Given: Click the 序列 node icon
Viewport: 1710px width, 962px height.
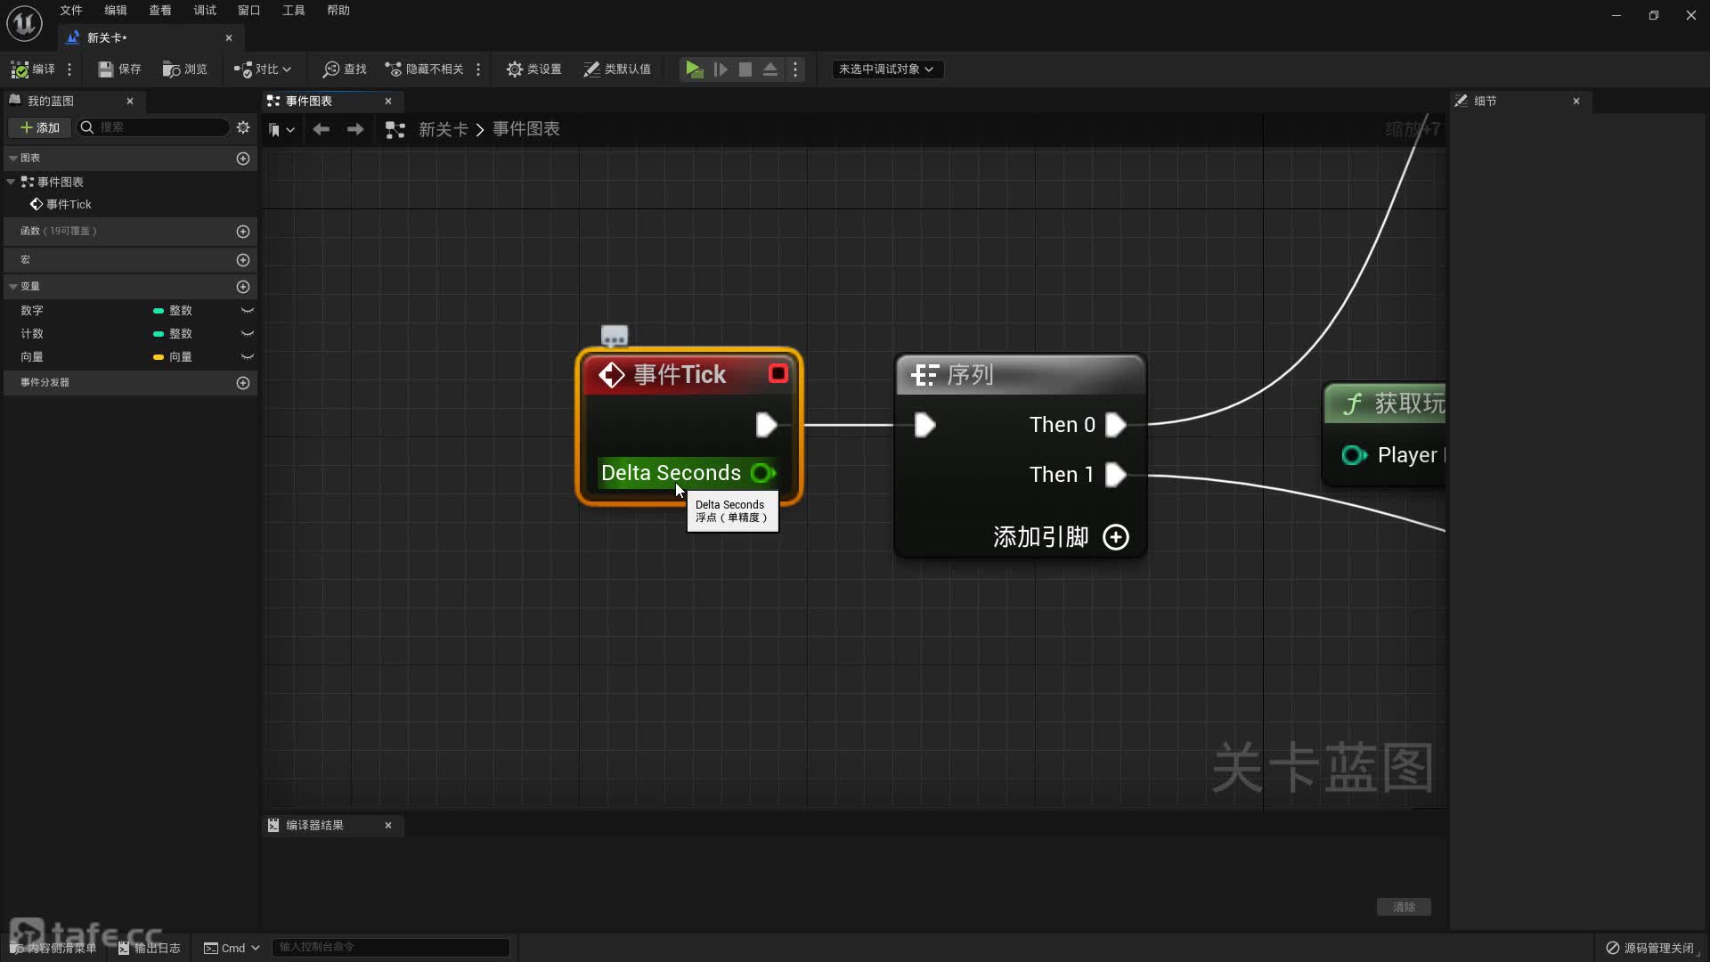Looking at the screenshot, I should 923,373.
